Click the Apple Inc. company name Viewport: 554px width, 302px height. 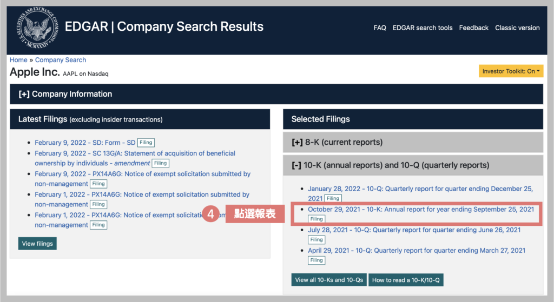[35, 72]
